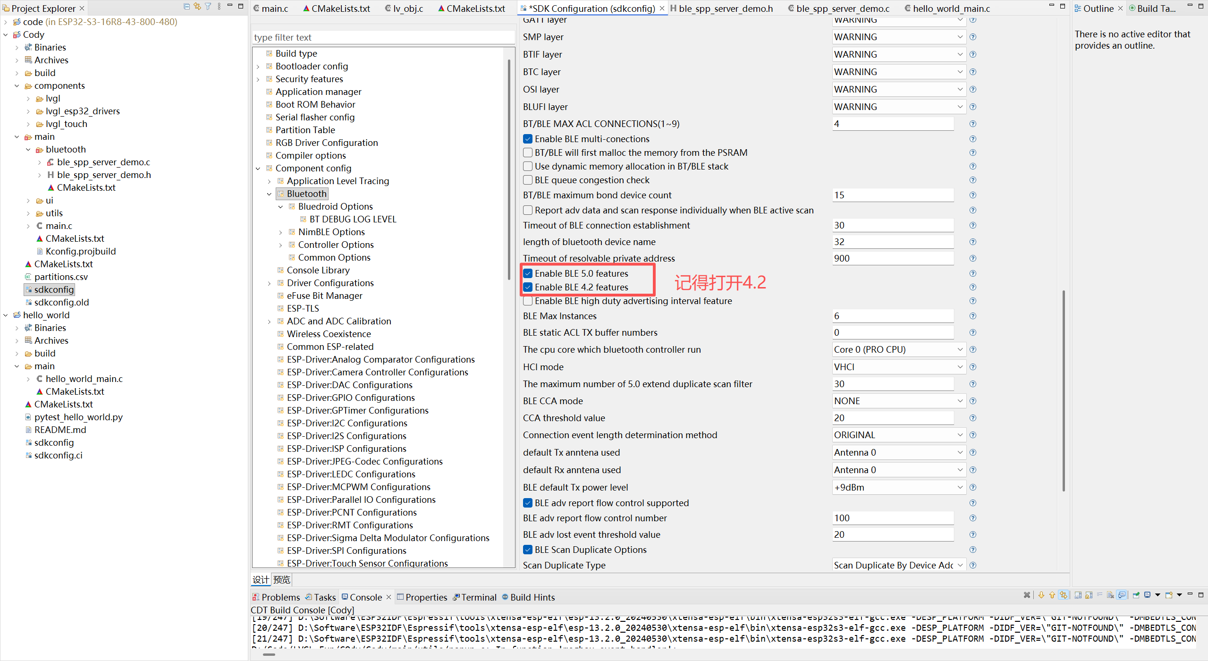Open Project Explorer view menu (three dots)
Screen dimensions: 1208x661
[x=219, y=7]
